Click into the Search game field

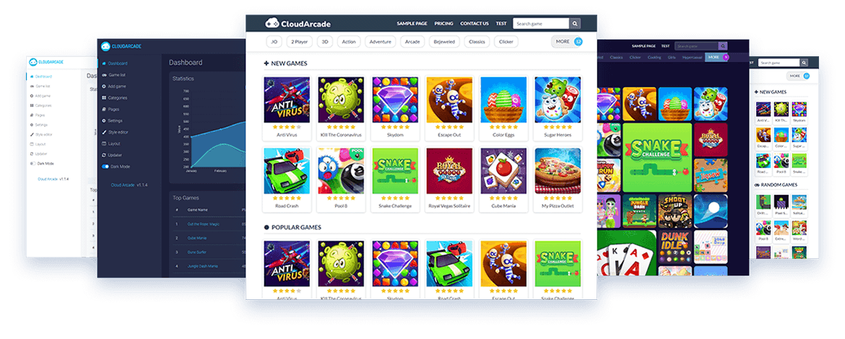pos(541,24)
